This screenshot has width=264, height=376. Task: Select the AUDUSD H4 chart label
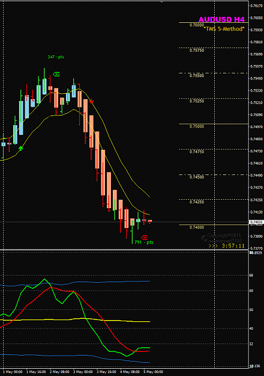(221, 19)
